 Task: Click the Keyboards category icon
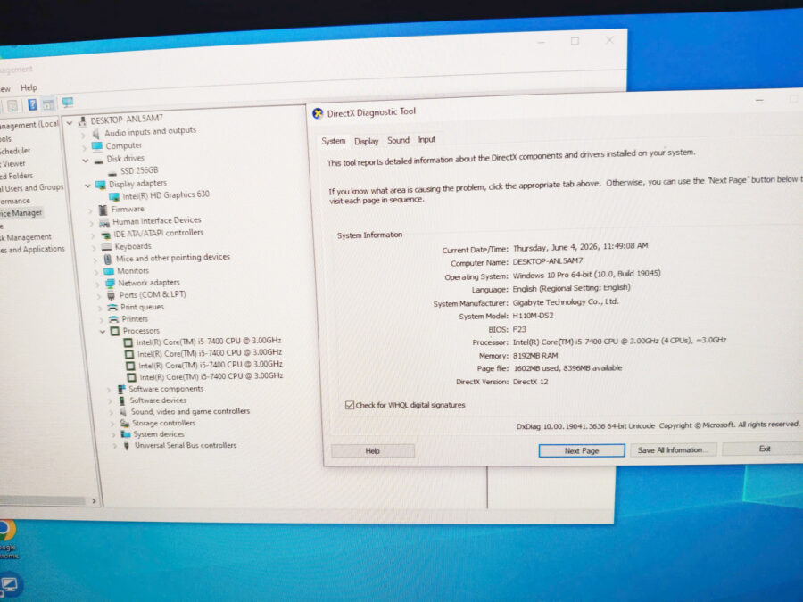[106, 247]
